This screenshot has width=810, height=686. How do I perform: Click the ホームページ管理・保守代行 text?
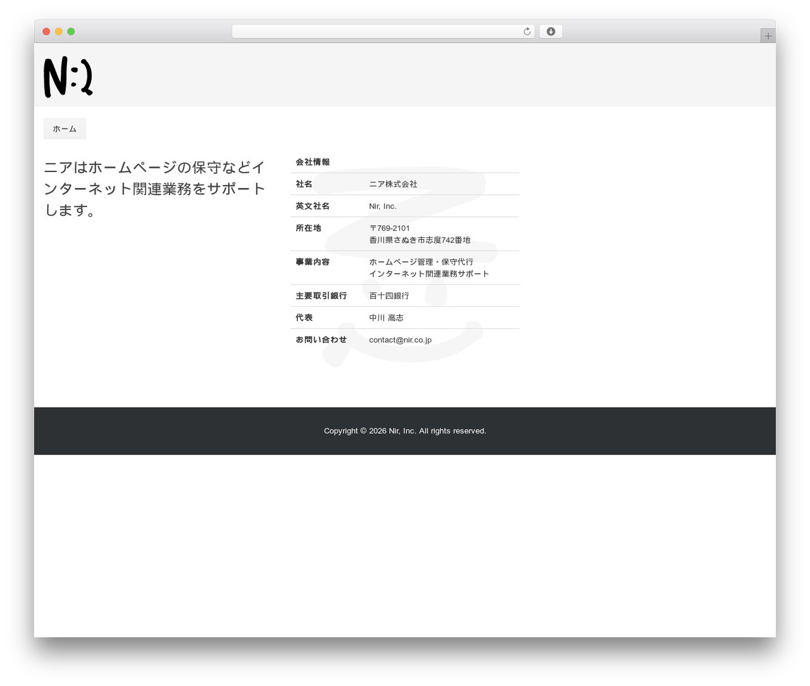pos(421,262)
